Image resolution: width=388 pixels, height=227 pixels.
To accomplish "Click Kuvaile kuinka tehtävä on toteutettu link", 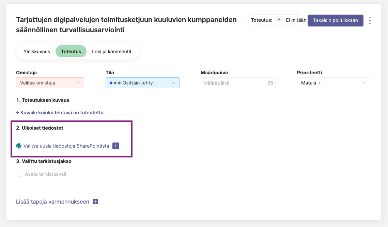I will [x=60, y=113].
